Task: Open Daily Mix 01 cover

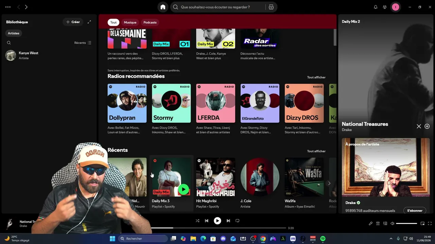Action: tap(171, 39)
